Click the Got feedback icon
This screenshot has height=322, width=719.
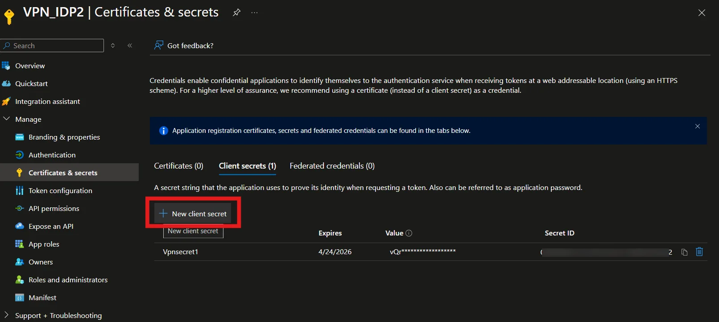tap(158, 45)
